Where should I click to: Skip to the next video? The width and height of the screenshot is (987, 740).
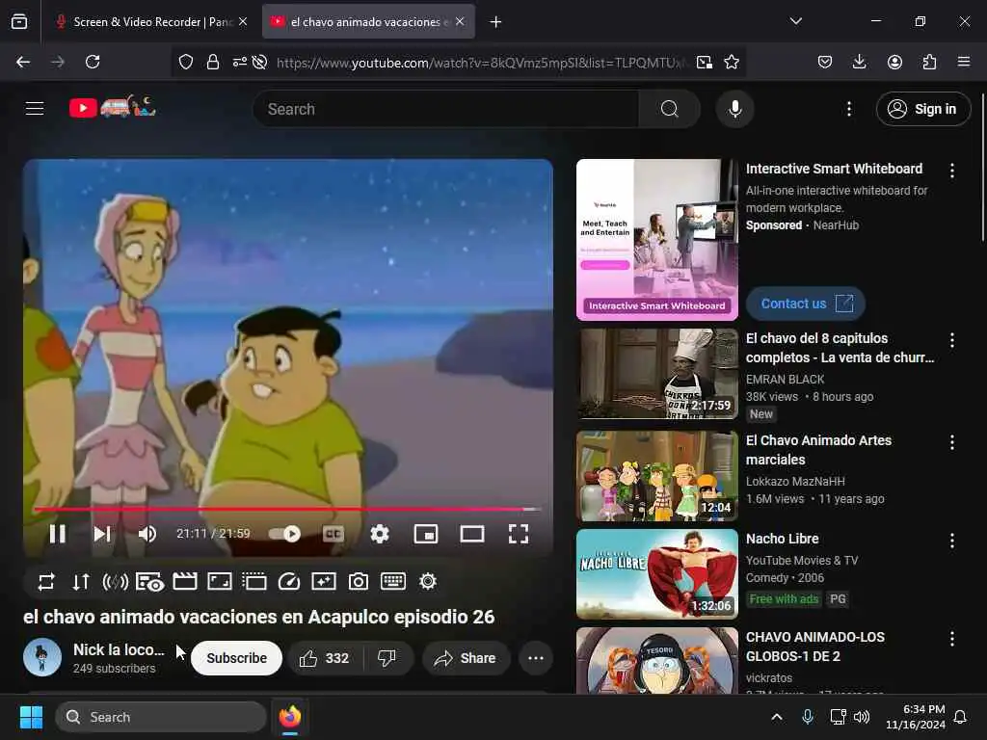click(102, 534)
